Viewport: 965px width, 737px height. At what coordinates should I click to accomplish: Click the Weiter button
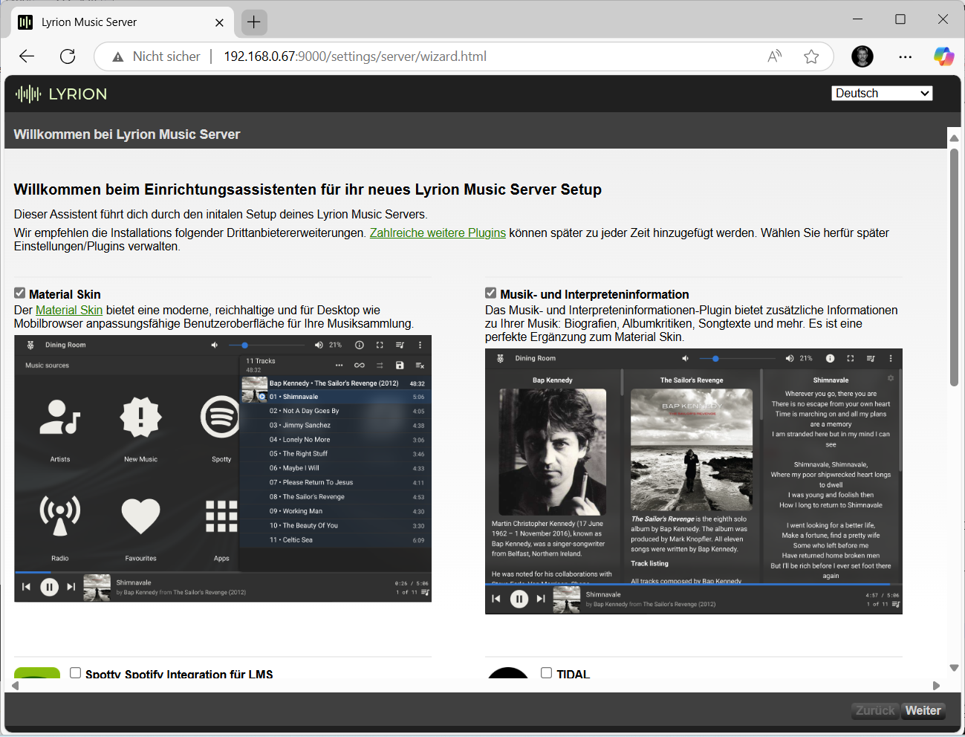coord(923,710)
